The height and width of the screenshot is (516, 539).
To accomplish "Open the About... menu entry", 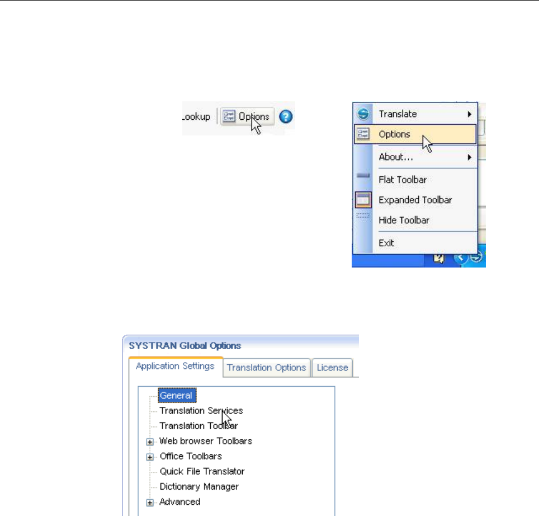I will tap(415, 157).
